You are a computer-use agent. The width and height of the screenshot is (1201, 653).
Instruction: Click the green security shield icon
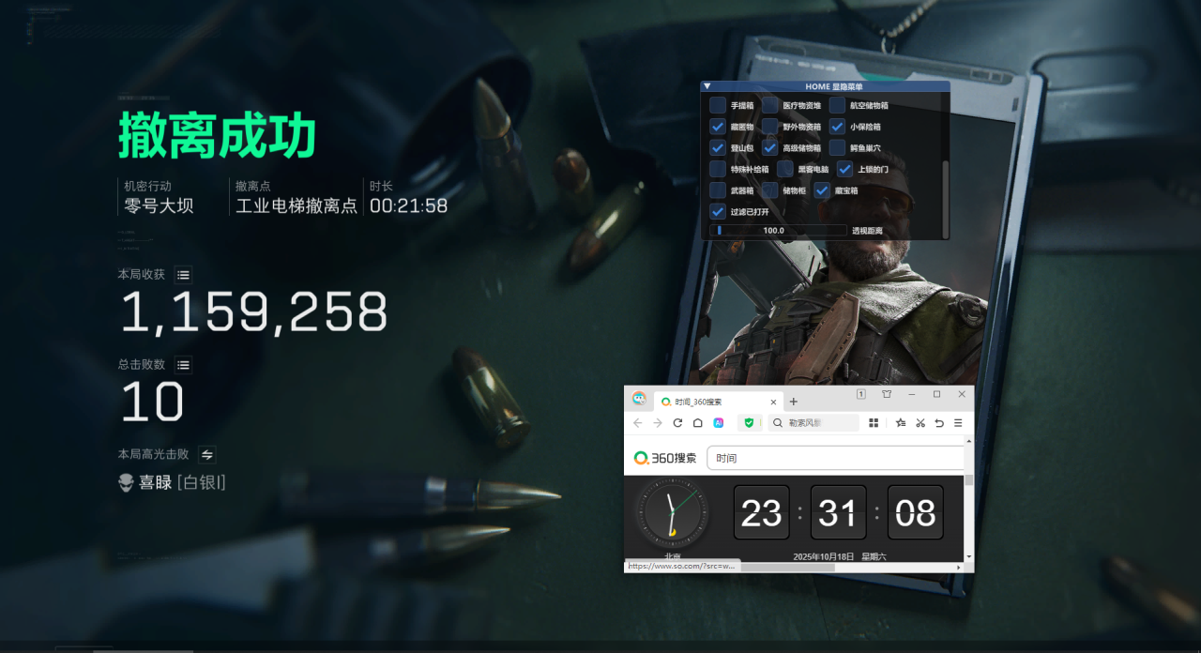tap(749, 422)
